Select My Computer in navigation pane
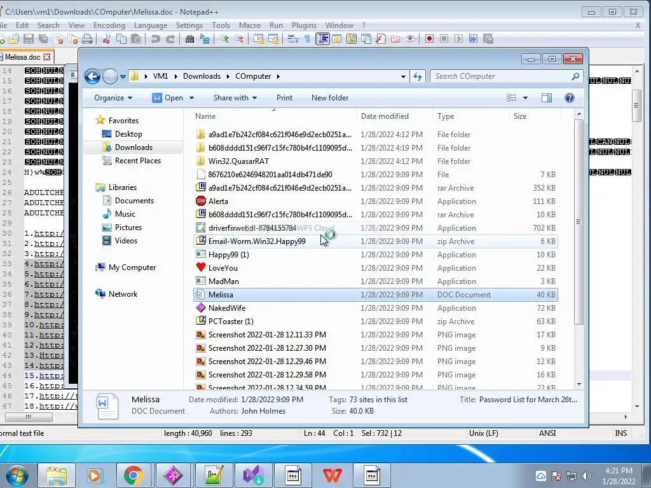The width and height of the screenshot is (651, 488). coord(132,268)
